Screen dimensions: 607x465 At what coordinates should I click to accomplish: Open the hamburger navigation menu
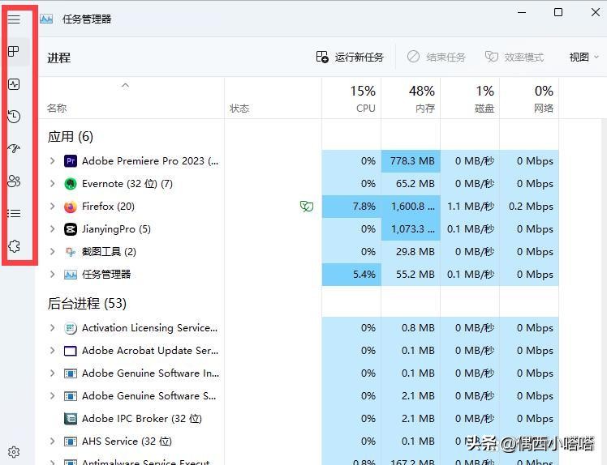click(x=14, y=19)
